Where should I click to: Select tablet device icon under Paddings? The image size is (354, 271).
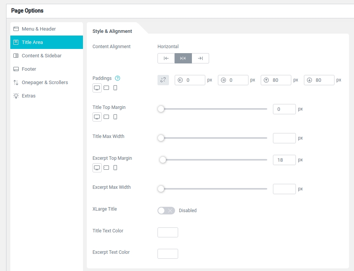point(106,88)
